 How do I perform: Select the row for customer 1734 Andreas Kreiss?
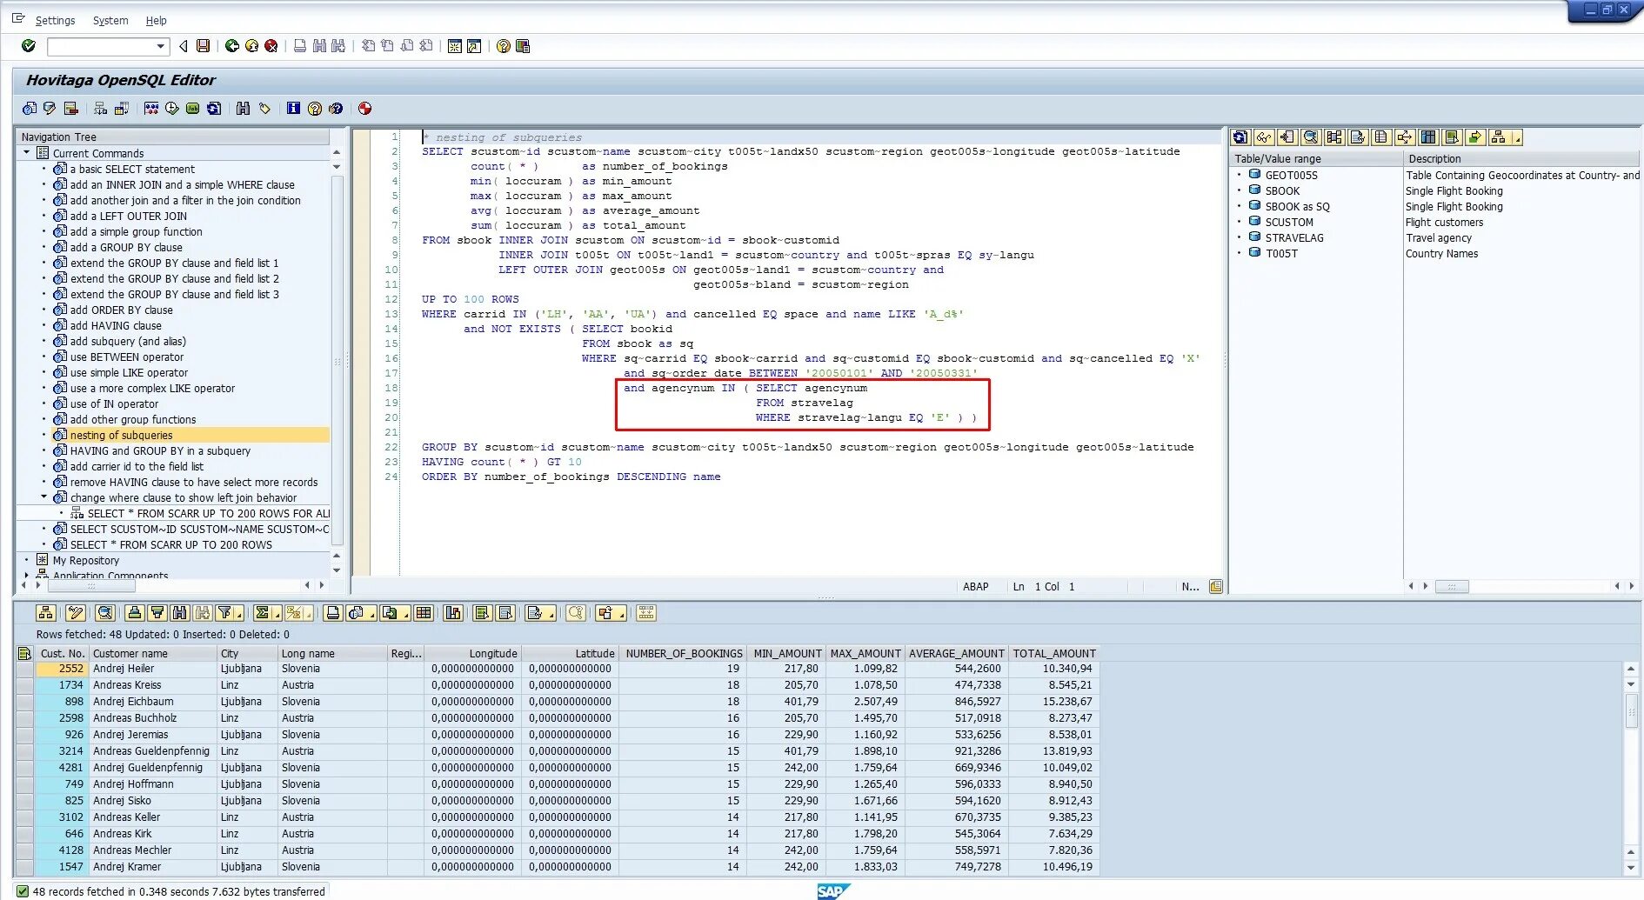(24, 685)
